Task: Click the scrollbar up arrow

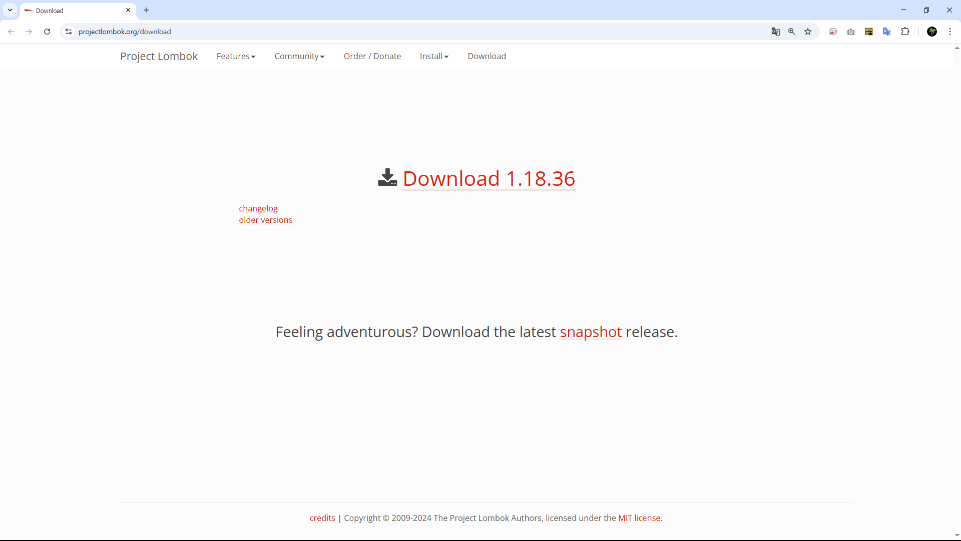Action: (x=957, y=48)
